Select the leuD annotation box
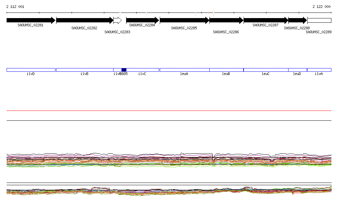 tap(297, 70)
